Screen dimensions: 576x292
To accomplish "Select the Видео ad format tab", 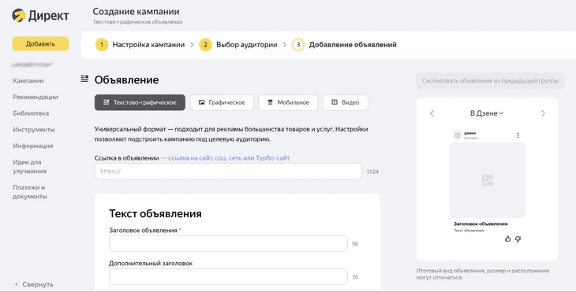I will (346, 102).
